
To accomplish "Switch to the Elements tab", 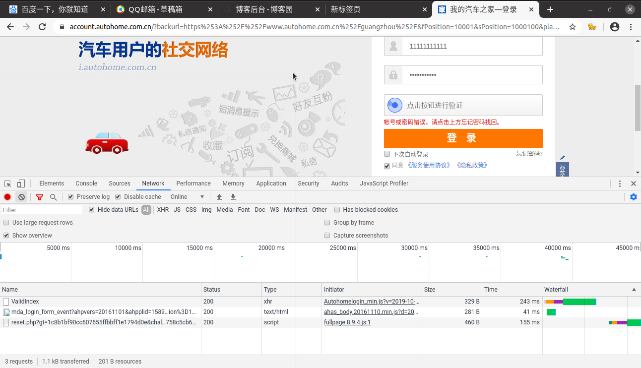I will click(52, 184).
